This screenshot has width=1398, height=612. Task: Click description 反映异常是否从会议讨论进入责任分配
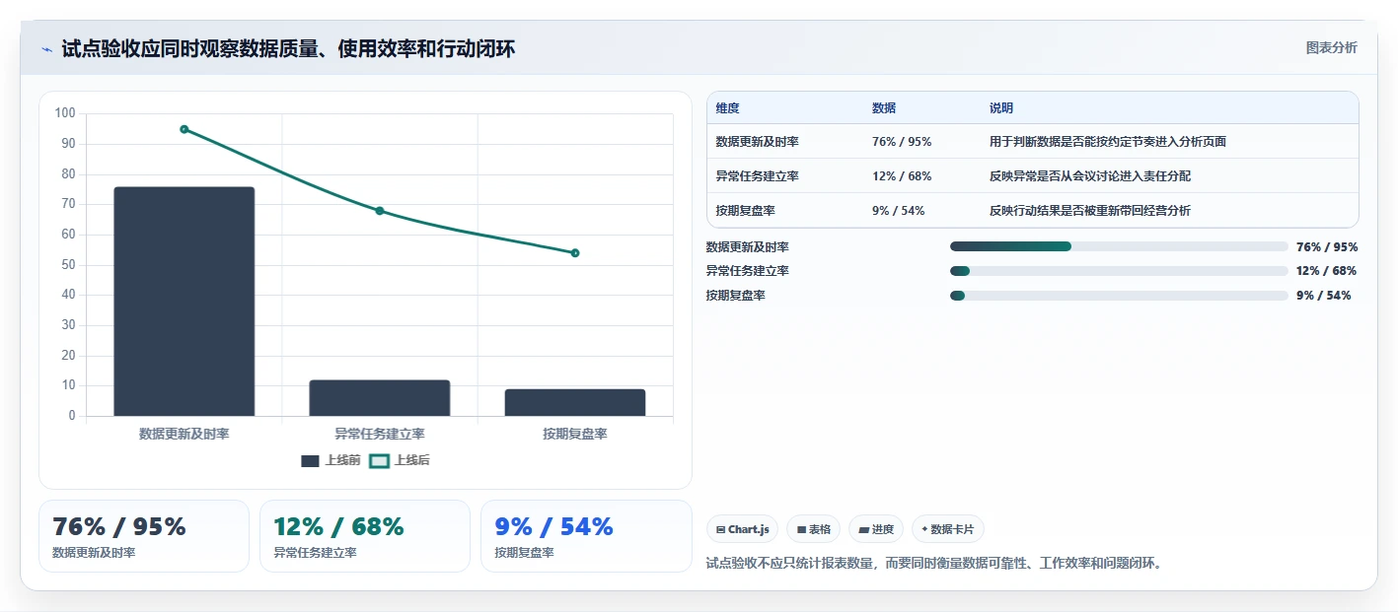point(1090,176)
